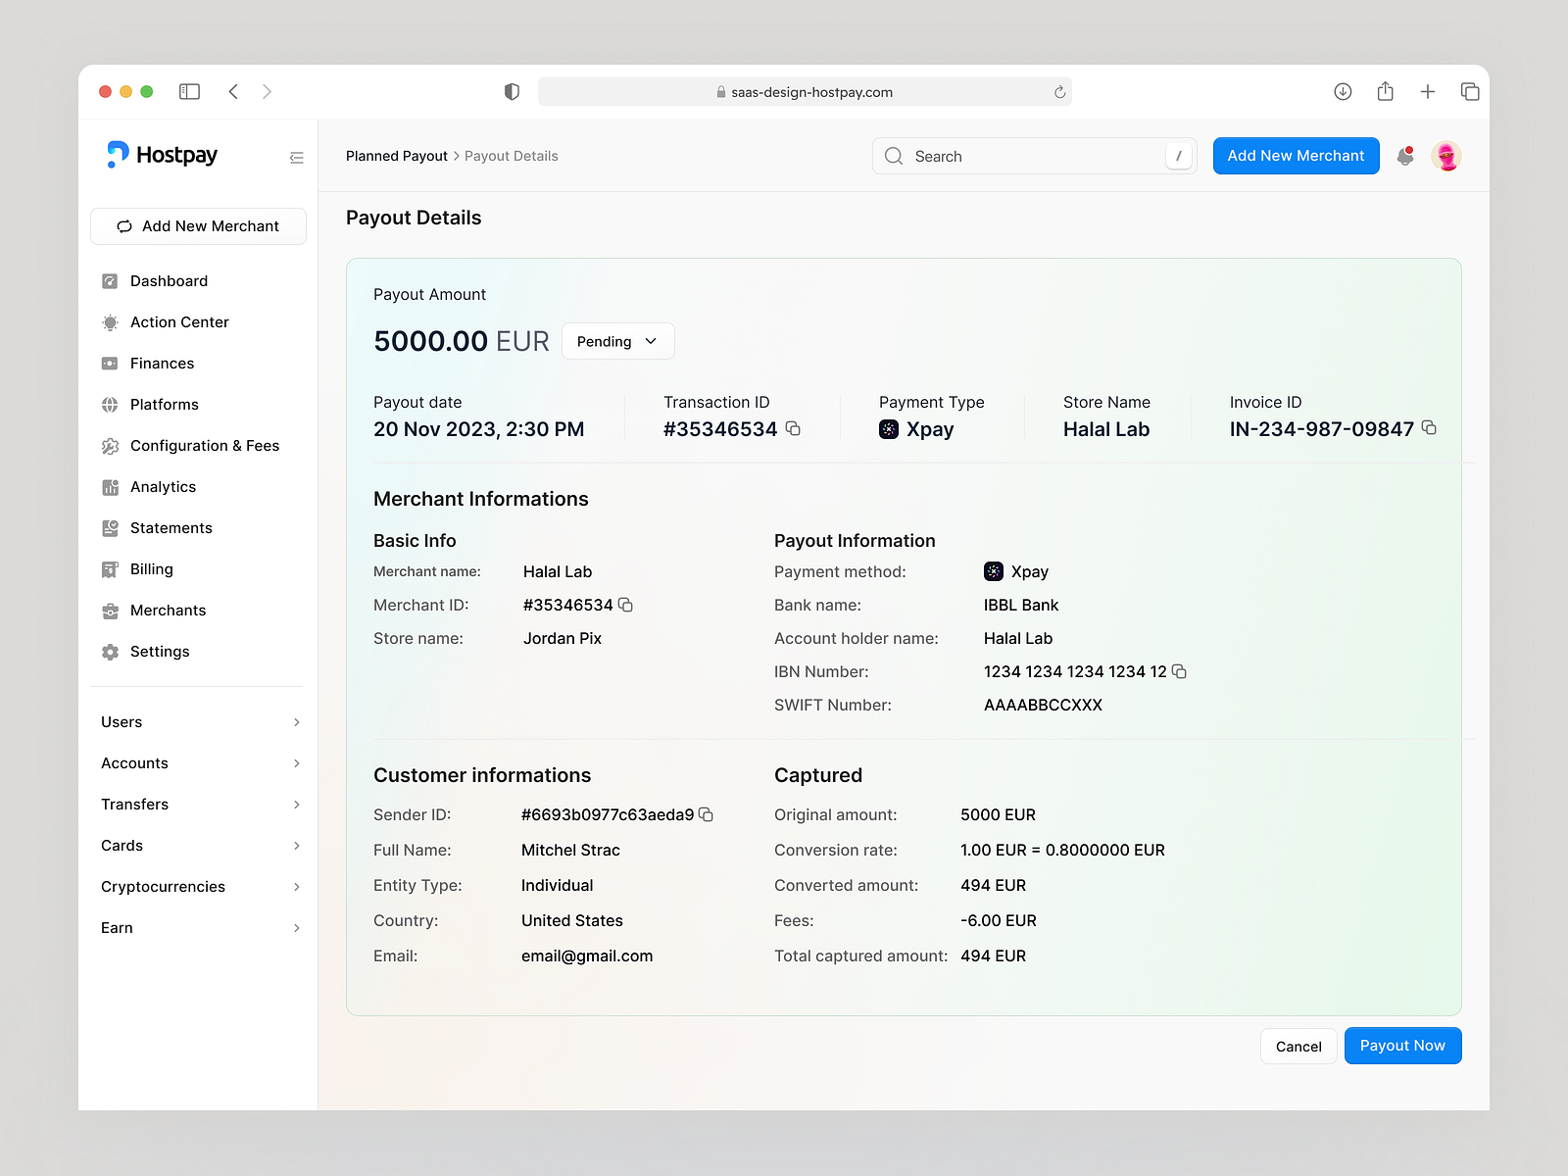Click the shield privacy toggle in the toolbar
Screen dimensions: 1568x1176
tap(512, 90)
